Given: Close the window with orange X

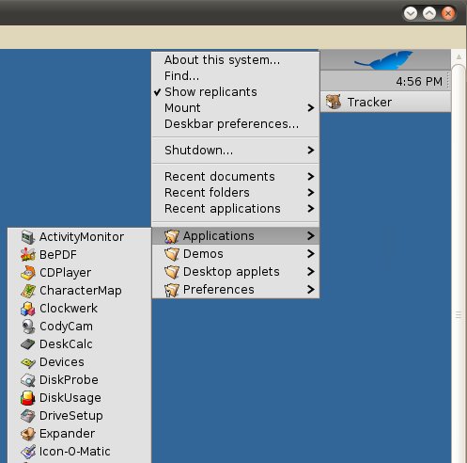Looking at the screenshot, I should [448, 13].
